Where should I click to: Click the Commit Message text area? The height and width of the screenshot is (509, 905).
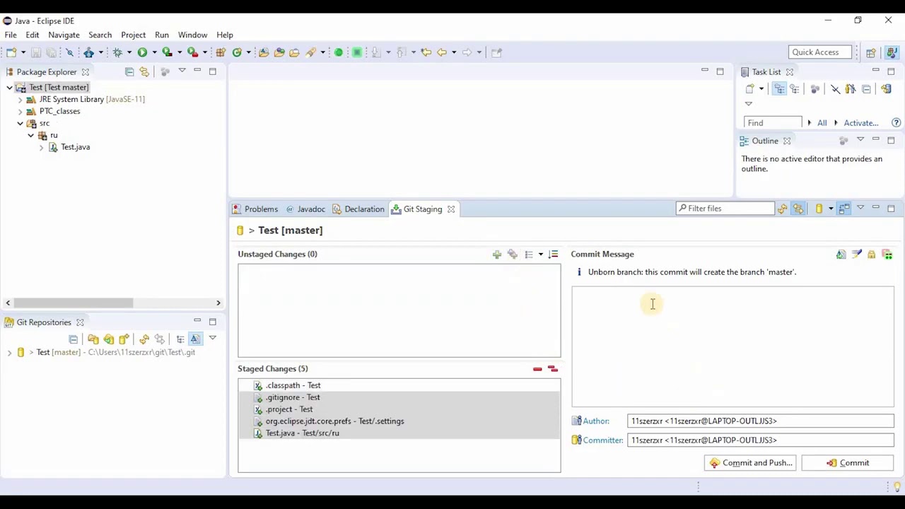click(732, 347)
